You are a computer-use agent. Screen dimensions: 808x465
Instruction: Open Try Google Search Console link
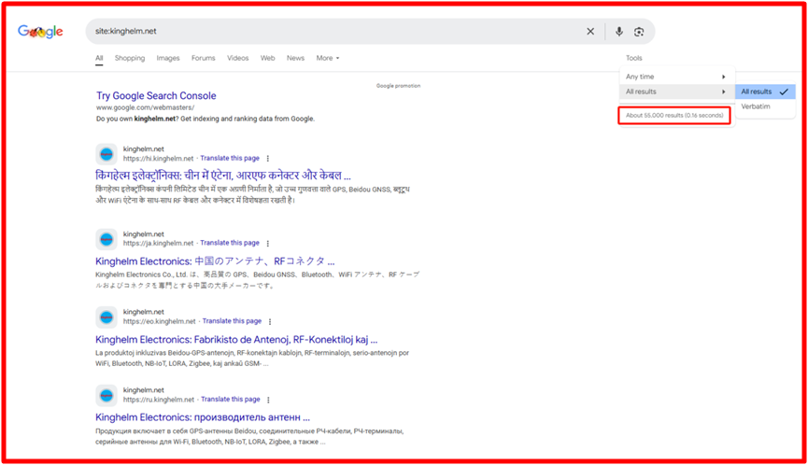156,96
